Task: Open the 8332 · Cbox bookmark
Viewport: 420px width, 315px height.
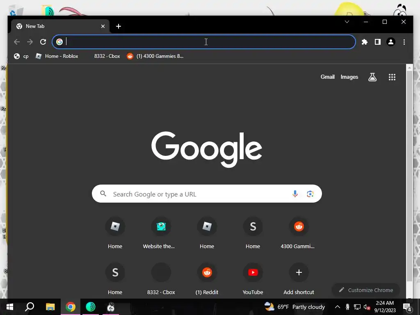Action: (x=107, y=56)
